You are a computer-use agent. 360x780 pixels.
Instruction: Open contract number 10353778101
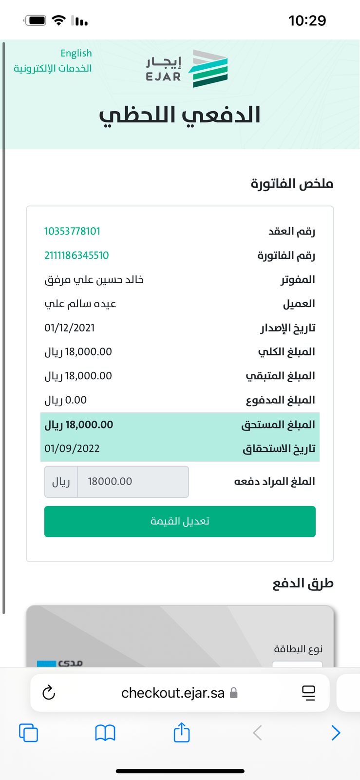(72, 231)
